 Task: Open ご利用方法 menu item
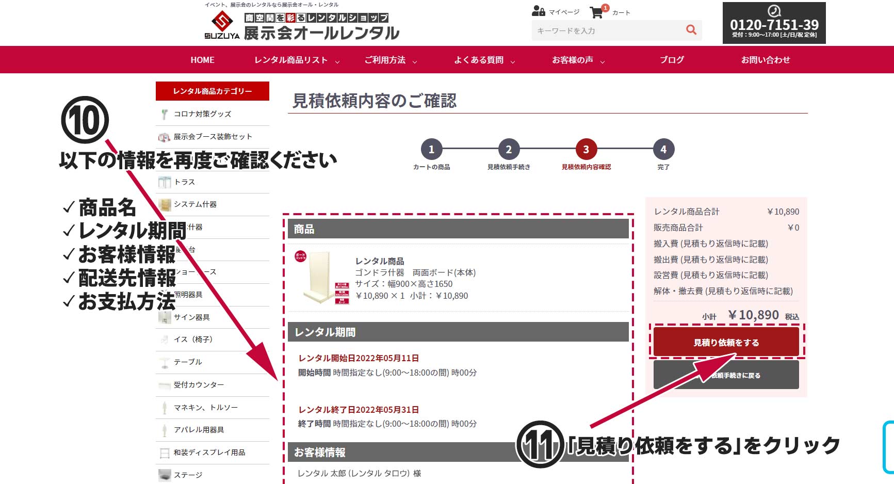(x=385, y=60)
